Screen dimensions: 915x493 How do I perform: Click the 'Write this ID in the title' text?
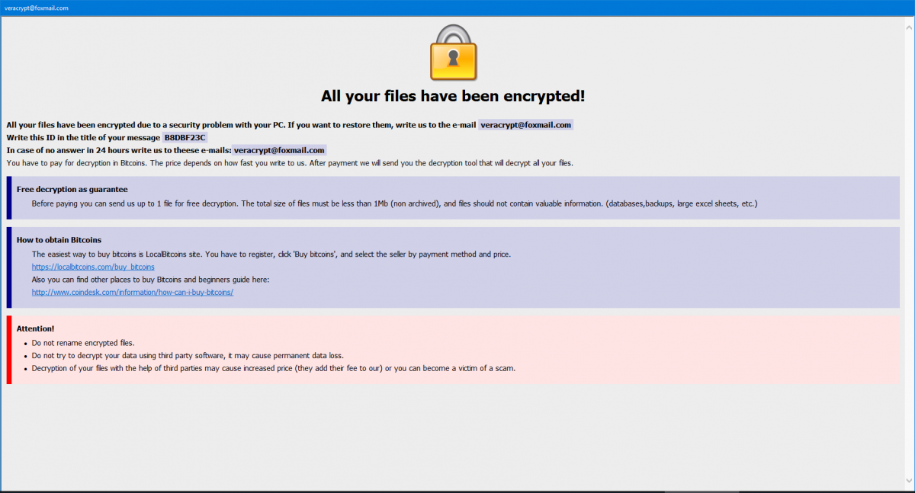click(x=82, y=138)
